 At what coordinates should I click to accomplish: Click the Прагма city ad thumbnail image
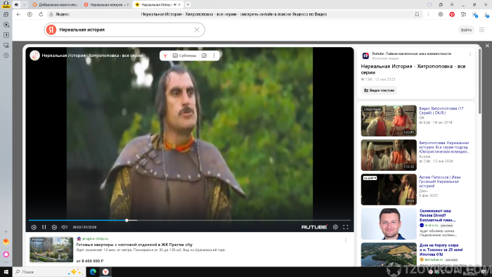click(x=51, y=250)
